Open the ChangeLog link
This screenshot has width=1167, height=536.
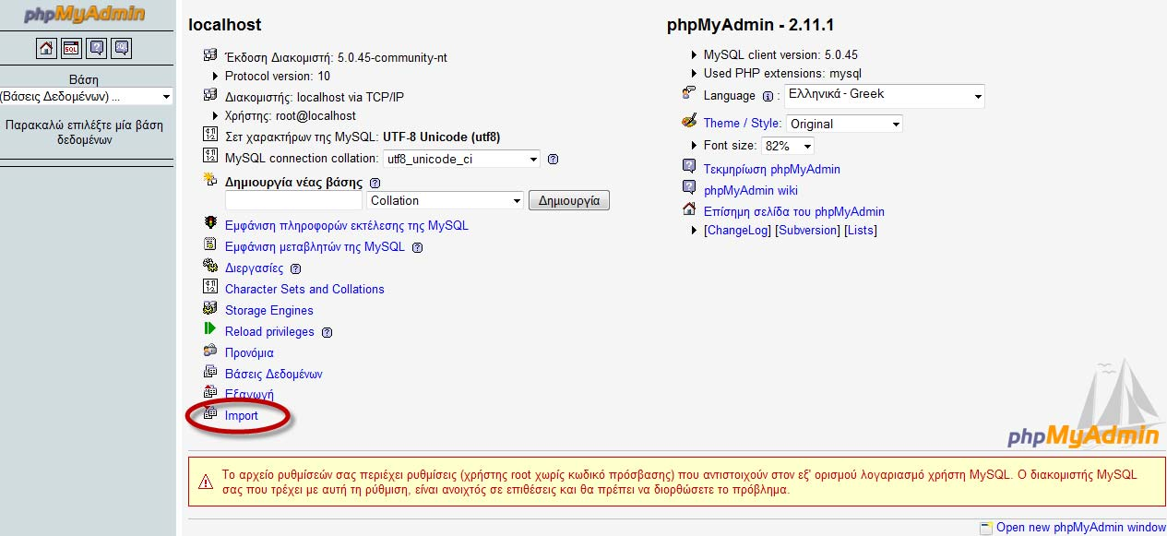738,230
